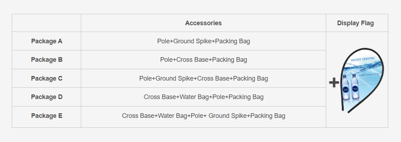The image size is (401, 142).
Task: Click the right water bottle on the flag
Action: (355, 89)
